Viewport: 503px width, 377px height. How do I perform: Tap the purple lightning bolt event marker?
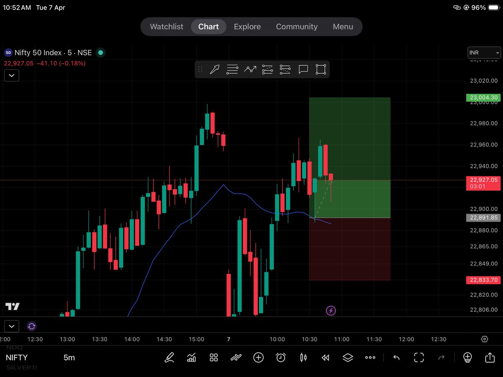331,310
